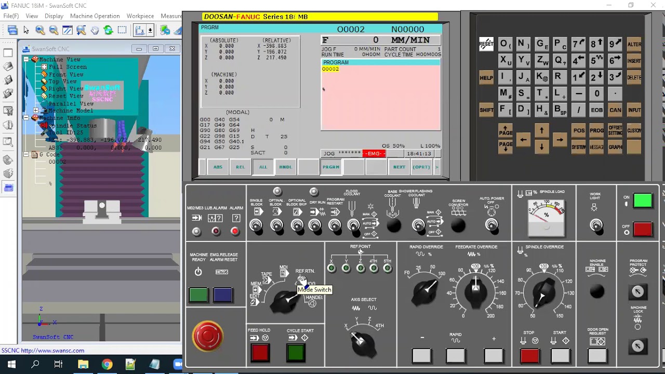Screen dimensions: 665x374
Task: Click the Feedrate Override rotary knob
Action: point(476,291)
